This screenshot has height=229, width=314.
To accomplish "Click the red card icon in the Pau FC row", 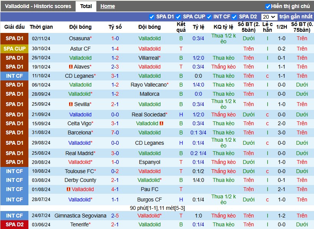I will pyautogui.click(x=68, y=189).
